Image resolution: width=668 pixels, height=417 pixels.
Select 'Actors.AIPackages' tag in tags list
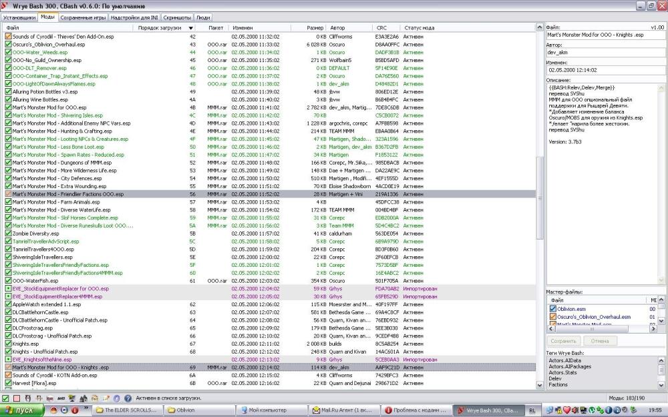(x=570, y=366)
